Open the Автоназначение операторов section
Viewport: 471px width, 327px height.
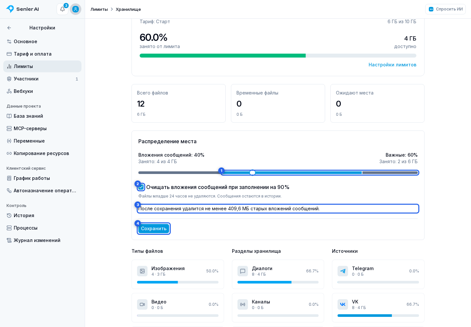[x=42, y=191]
